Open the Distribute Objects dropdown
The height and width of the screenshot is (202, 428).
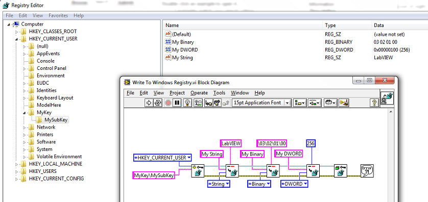315,103
